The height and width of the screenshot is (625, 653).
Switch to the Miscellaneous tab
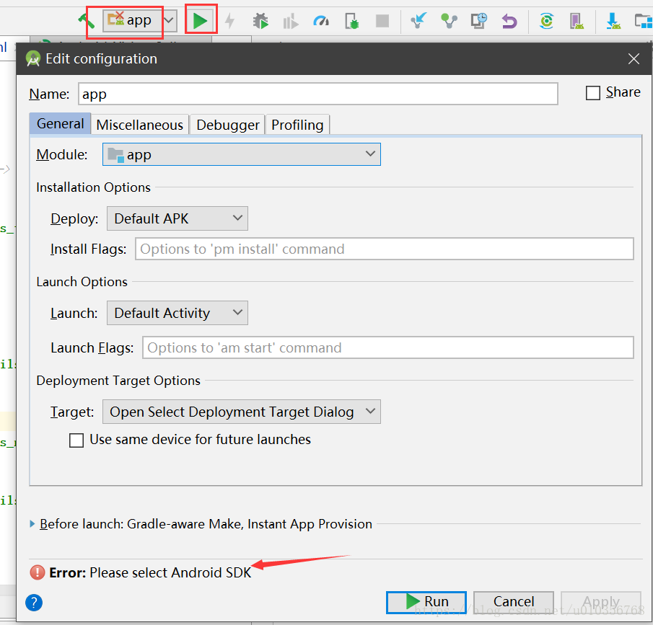pos(140,125)
